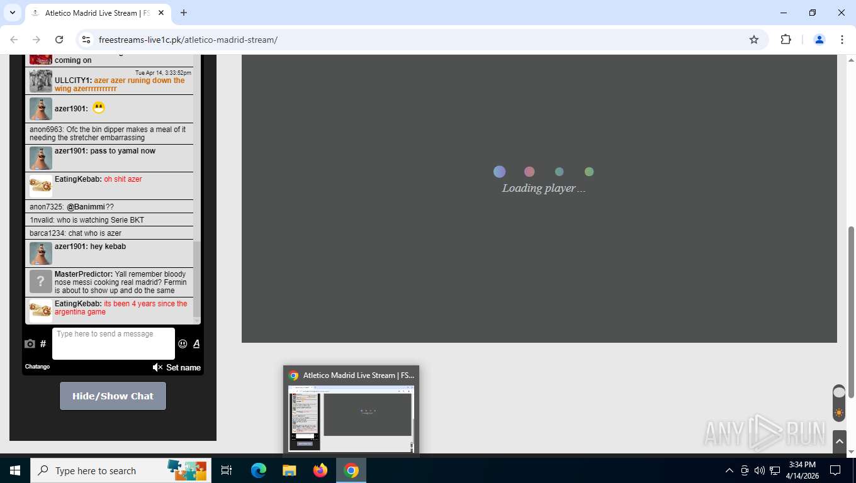Click the message 'azer1901: pass to yamal now'
This screenshot has width=856, height=483.
pyautogui.click(x=109, y=158)
